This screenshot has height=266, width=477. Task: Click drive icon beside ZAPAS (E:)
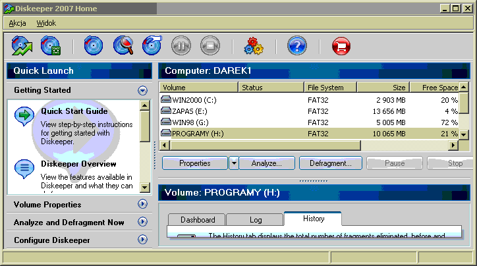pos(166,111)
